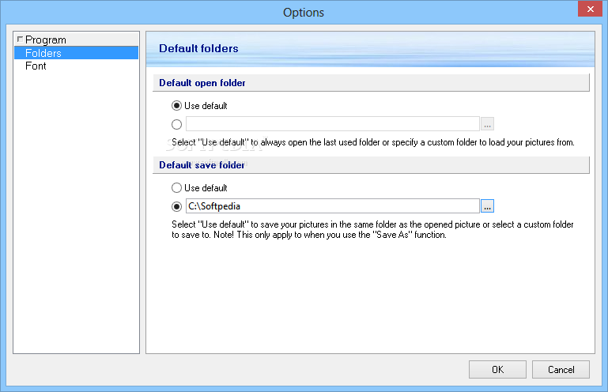Click the Default open folder section header

coord(371,83)
